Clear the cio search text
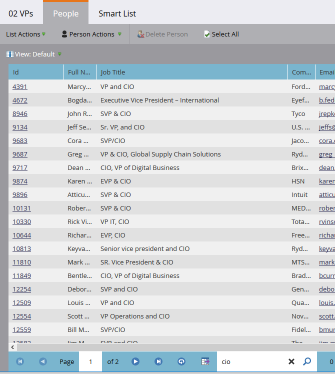The height and width of the screenshot is (374, 335). coord(291,362)
